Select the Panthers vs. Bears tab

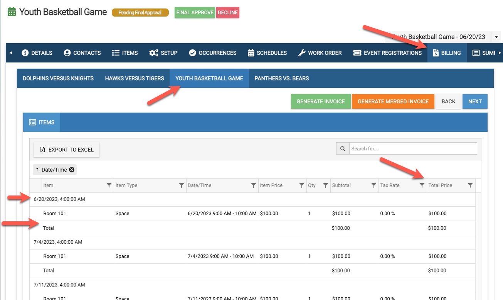coord(281,78)
